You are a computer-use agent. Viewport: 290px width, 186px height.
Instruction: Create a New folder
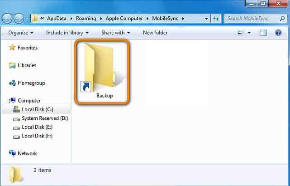pyautogui.click(x=155, y=33)
